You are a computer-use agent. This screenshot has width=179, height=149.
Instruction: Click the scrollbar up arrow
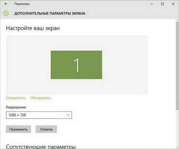click(x=177, y=21)
